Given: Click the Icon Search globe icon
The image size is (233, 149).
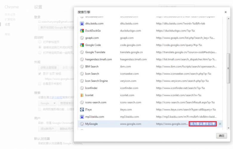Looking at the screenshot, I should (82, 74).
